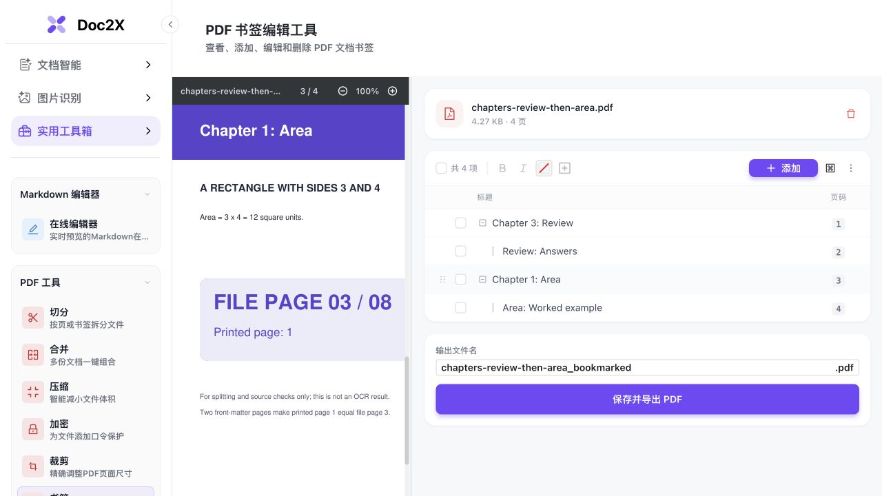Viewport: 882px width, 496px height.
Task: Click the 压缩 compress icon
Action: tap(33, 392)
